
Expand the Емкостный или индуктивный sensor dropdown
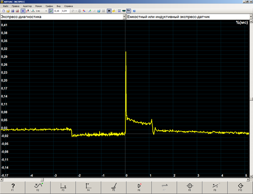coord(251,17)
